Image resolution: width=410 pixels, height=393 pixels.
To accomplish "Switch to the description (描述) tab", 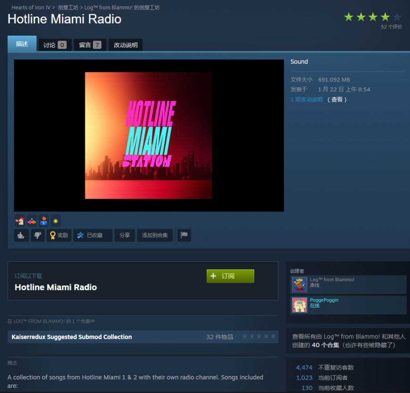I will (x=22, y=44).
